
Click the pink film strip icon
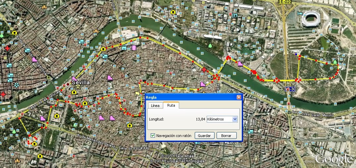(134, 48)
